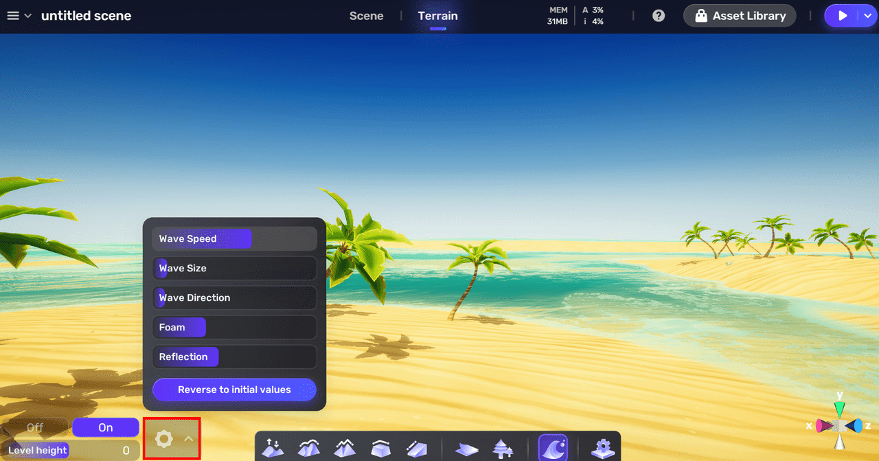879x461 pixels.
Task: Click Reverse to initial values button
Action: click(x=234, y=390)
